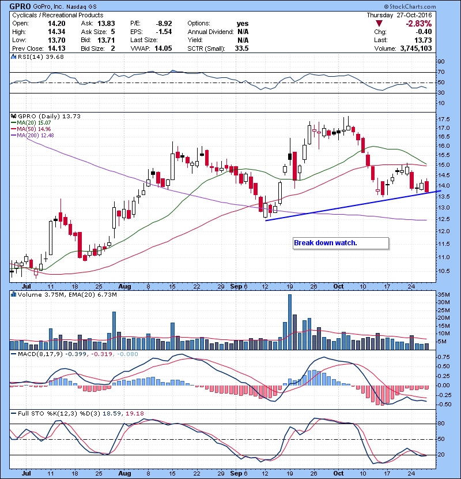
Task: Click the 35M volume axis label
Action: click(x=444, y=295)
